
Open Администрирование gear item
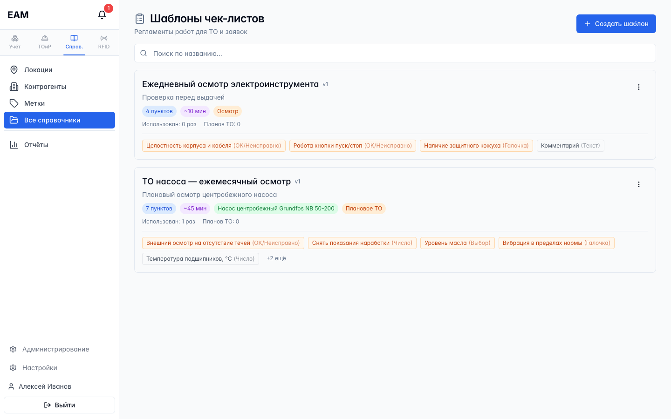59,349
